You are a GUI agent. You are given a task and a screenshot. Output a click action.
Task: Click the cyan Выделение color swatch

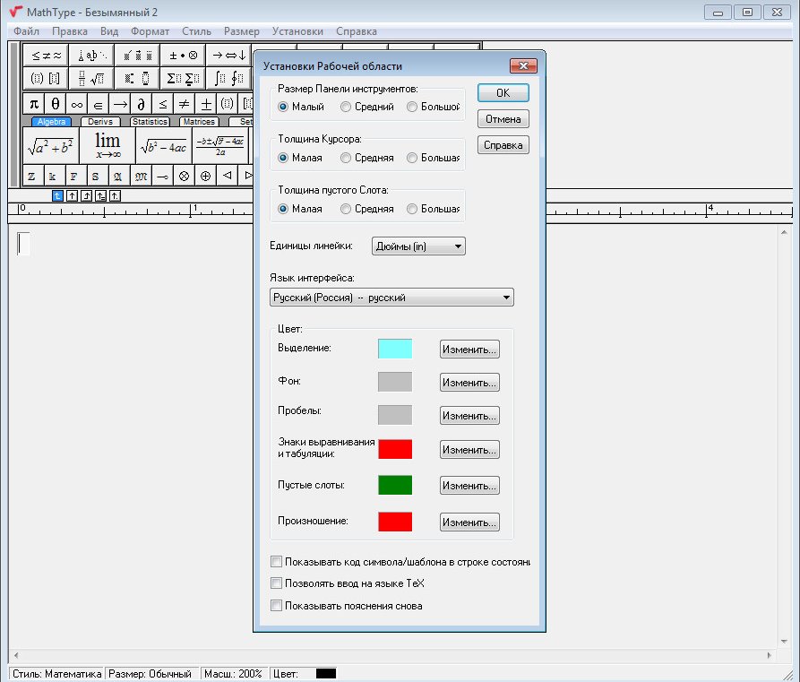tap(395, 349)
